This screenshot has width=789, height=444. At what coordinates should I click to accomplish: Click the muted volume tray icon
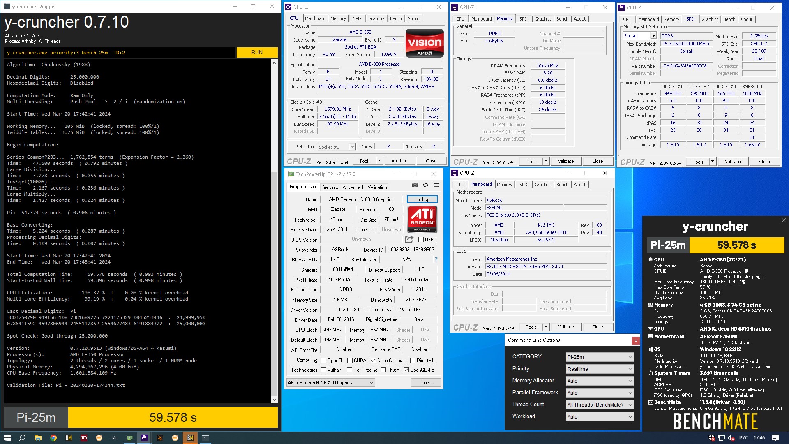pos(731,438)
